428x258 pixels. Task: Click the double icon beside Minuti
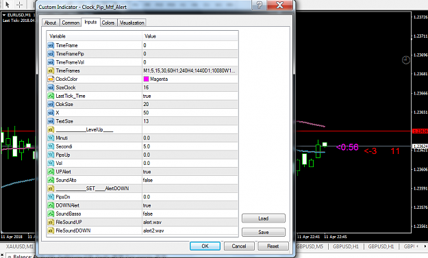point(51,138)
